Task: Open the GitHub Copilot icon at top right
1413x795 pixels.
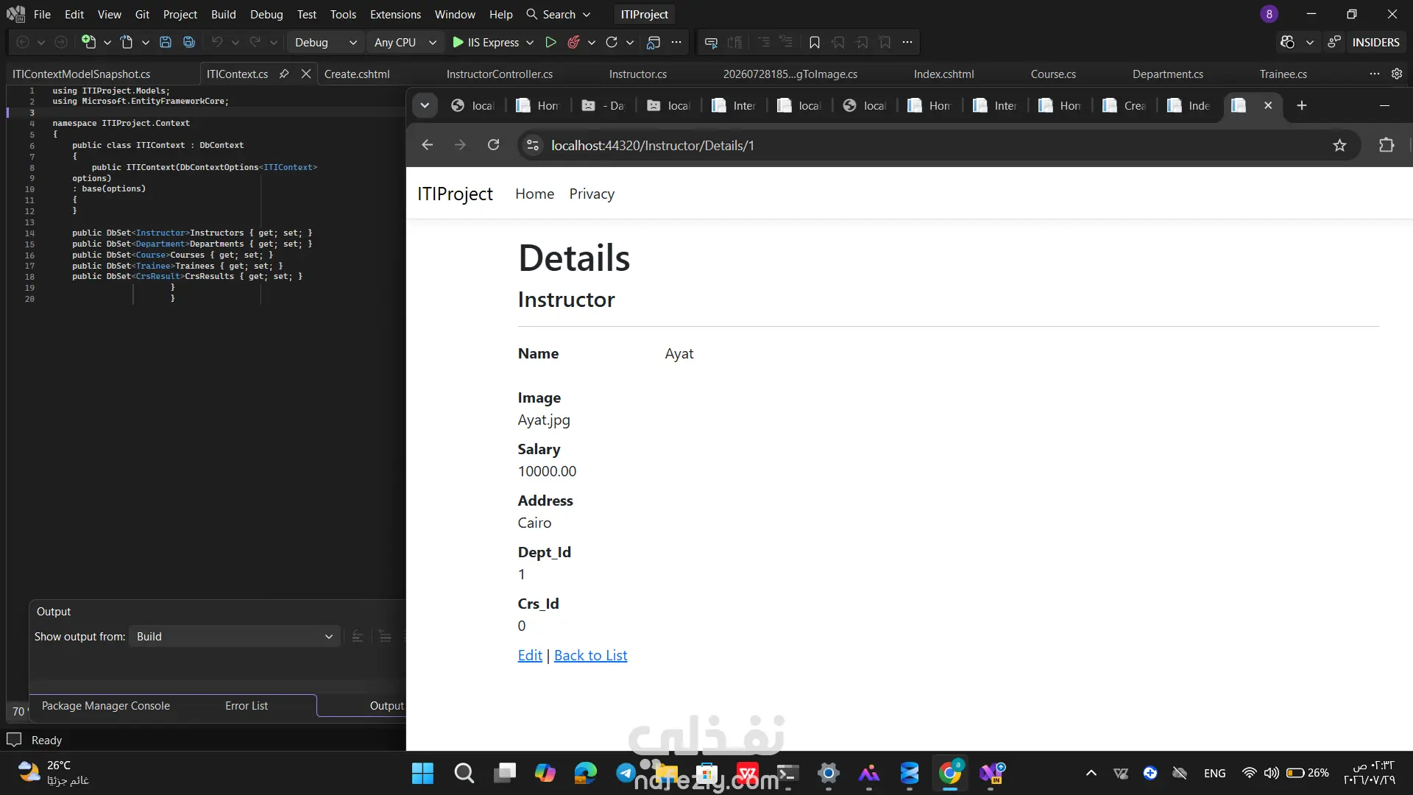Action: [1287, 43]
